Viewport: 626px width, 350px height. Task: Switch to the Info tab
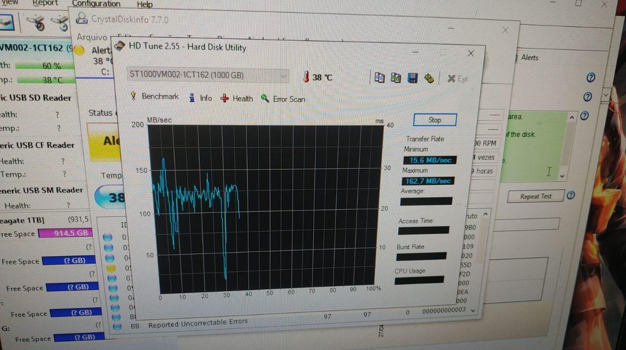tap(201, 98)
